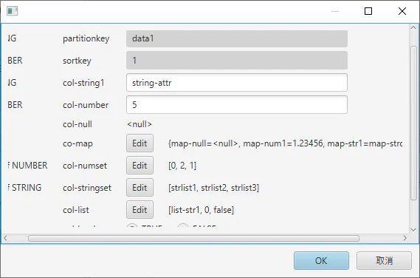Click the sortkey label
Image resolution: width=420 pixels, height=278 pixels.
77,61
